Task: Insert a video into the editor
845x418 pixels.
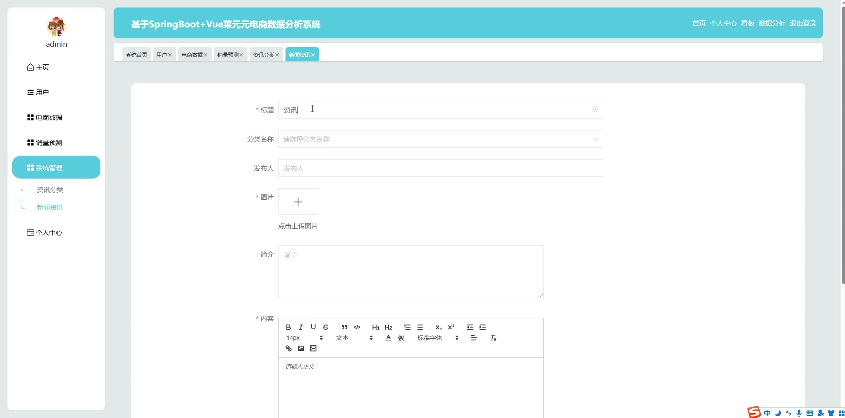Action: pyautogui.click(x=313, y=348)
